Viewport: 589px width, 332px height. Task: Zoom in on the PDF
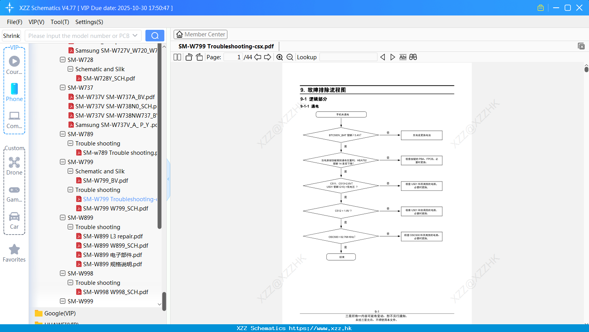pyautogui.click(x=280, y=57)
